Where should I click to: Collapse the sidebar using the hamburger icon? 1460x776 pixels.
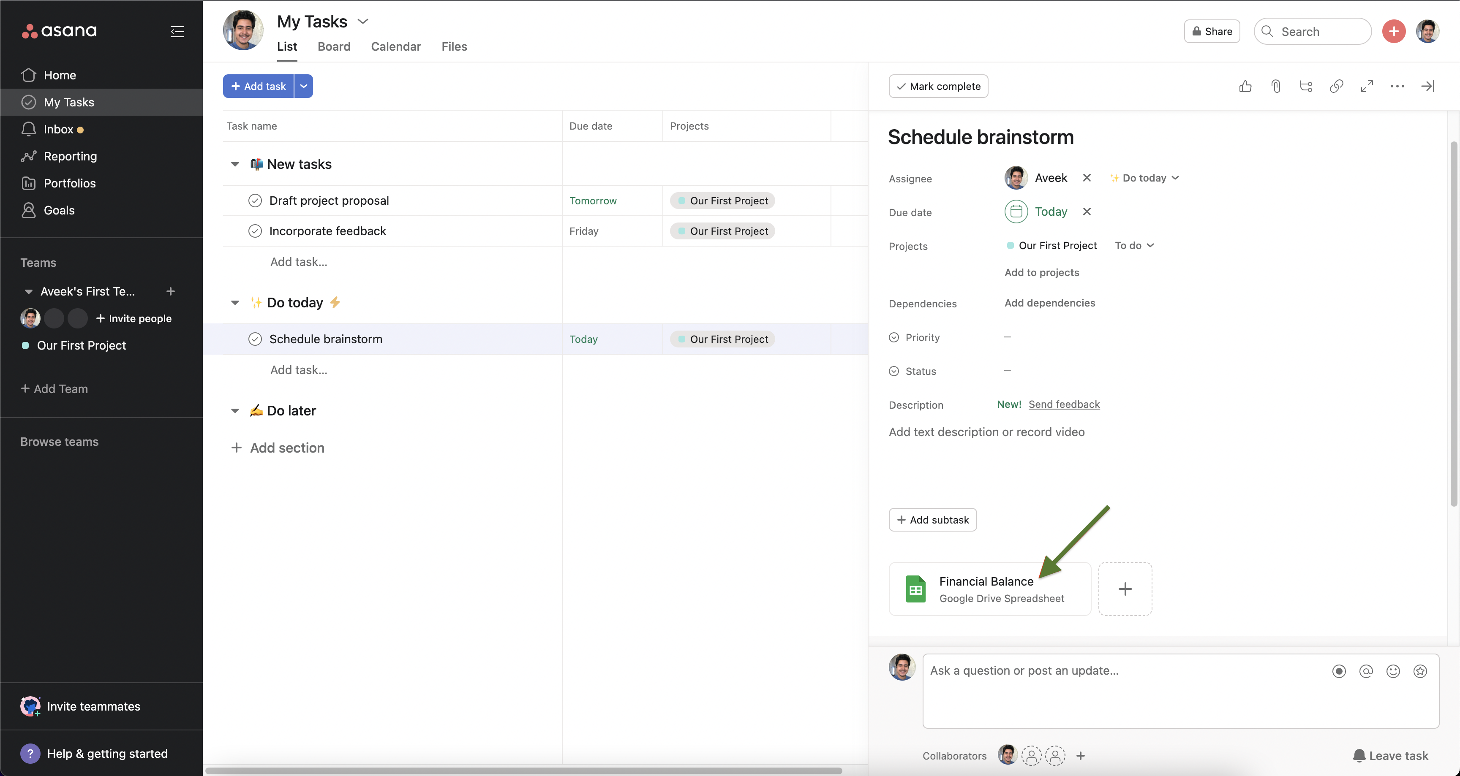point(177,31)
